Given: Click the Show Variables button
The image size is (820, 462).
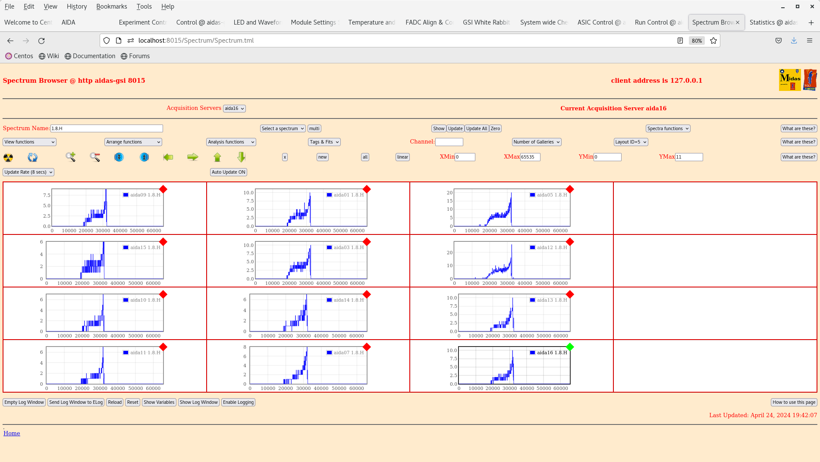Looking at the screenshot, I should coord(159,402).
